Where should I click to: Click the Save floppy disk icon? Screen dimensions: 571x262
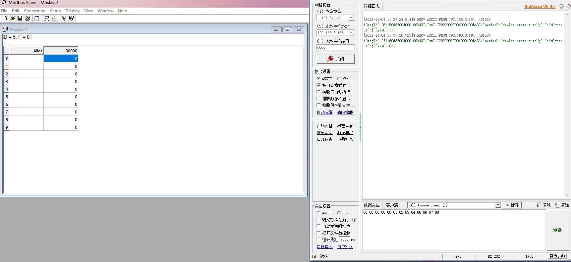[x=20, y=19]
